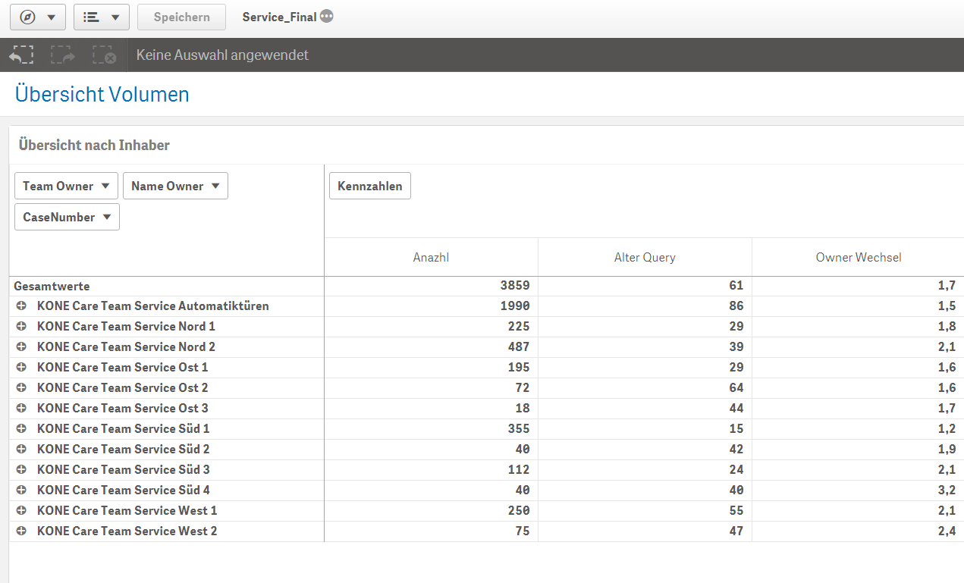The image size is (964, 583).
Task: Expand KONE Care Team Service West 1
Action: tap(21, 511)
